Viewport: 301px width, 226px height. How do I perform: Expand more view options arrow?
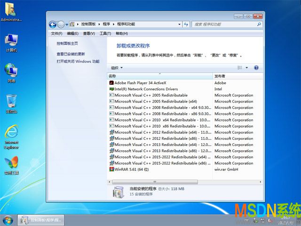246,68
